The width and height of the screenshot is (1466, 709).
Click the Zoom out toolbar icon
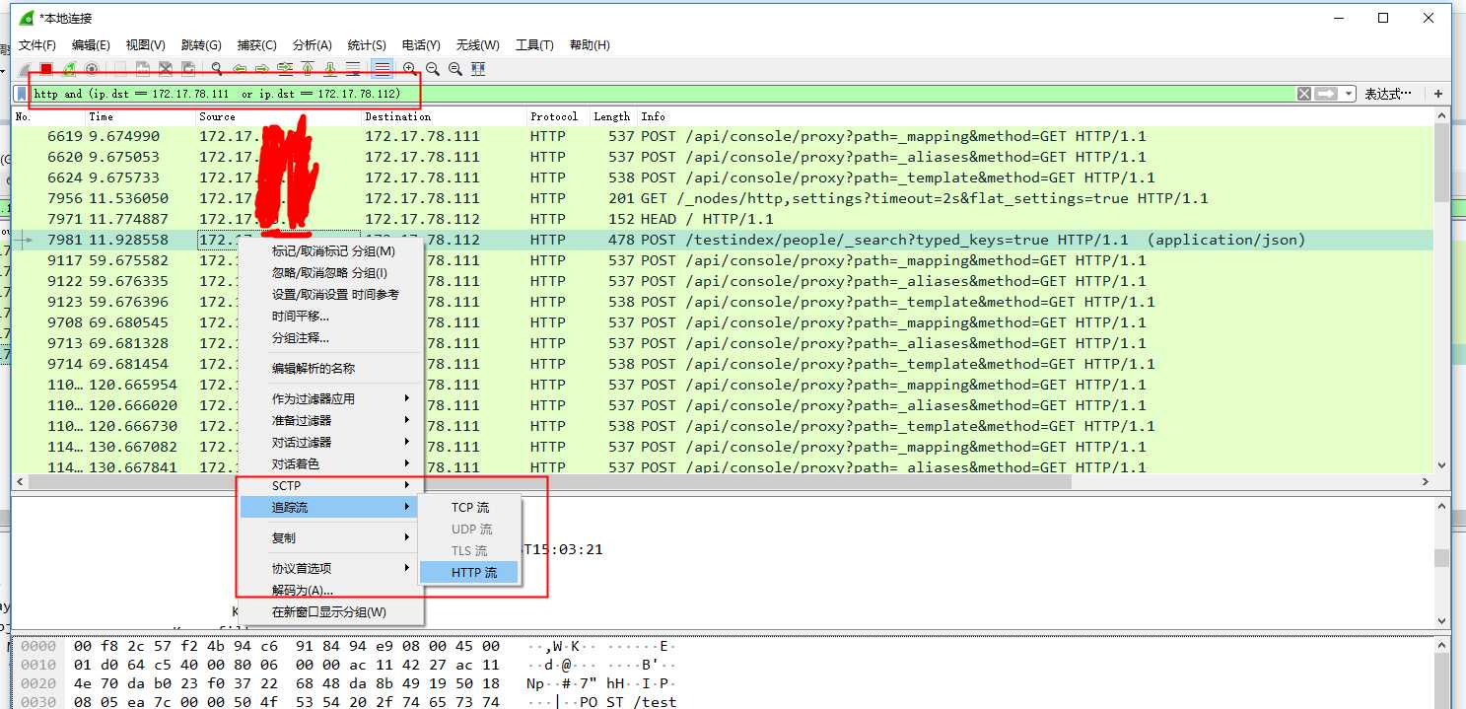click(x=433, y=69)
